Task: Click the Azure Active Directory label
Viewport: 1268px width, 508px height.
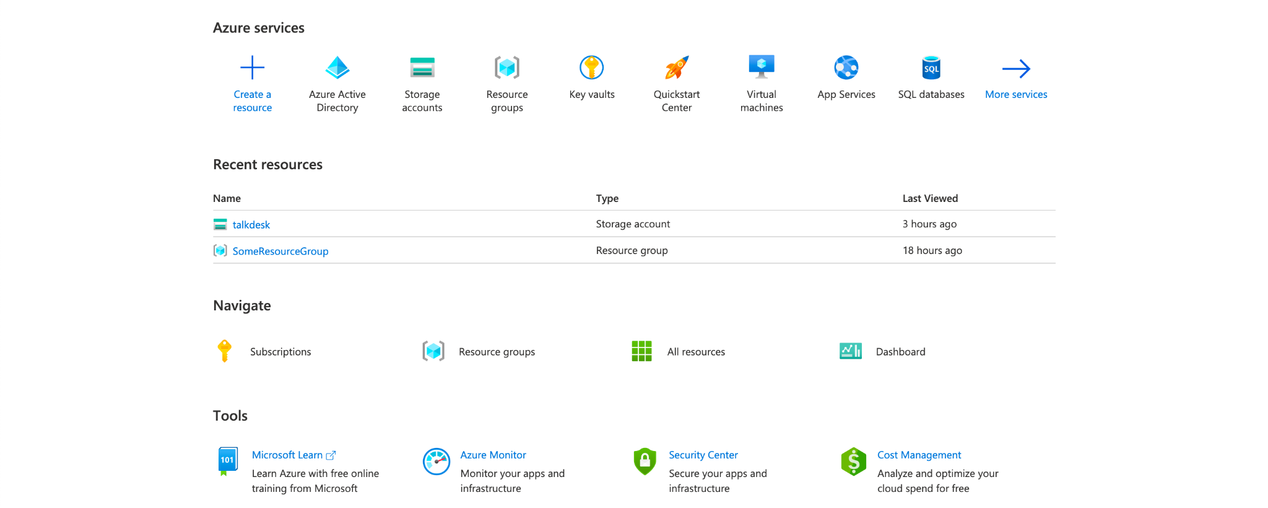Action: point(337,101)
